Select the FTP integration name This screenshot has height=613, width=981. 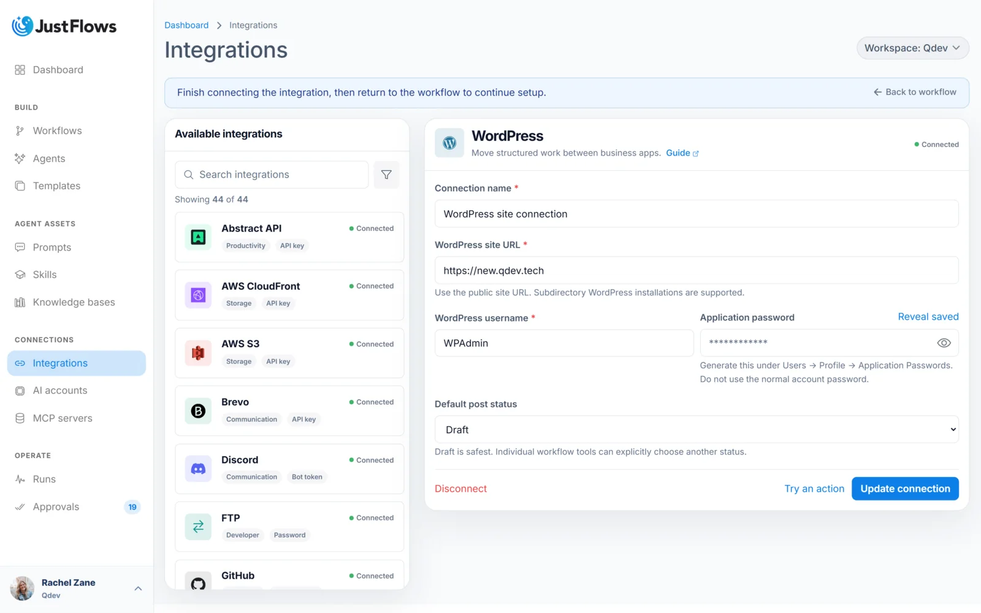point(231,517)
